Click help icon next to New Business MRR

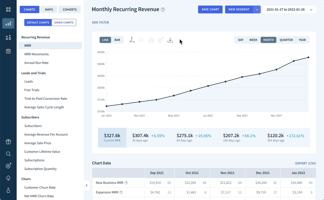(126, 183)
